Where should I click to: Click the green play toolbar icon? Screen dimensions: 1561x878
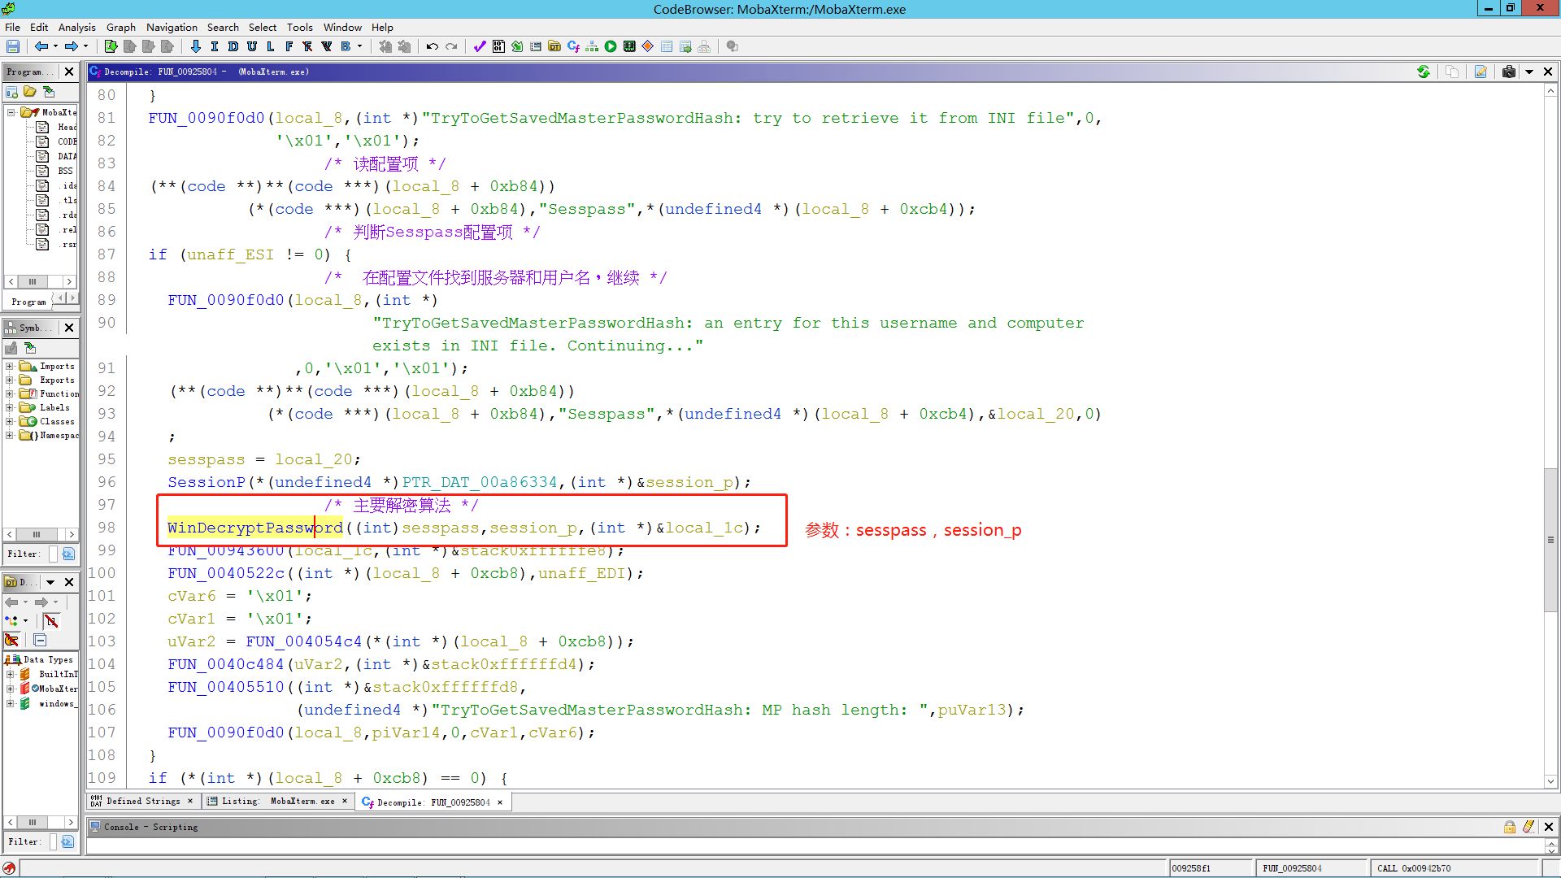click(611, 46)
